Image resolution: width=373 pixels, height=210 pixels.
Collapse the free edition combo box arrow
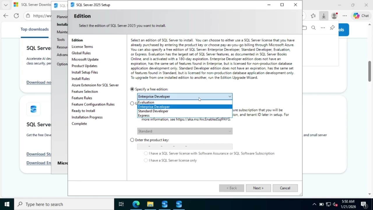pos(230,97)
